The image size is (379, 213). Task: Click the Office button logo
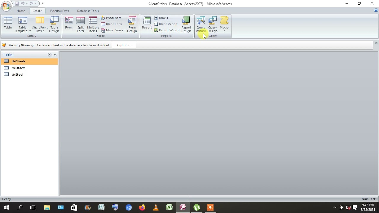pyautogui.click(x=6, y=6)
